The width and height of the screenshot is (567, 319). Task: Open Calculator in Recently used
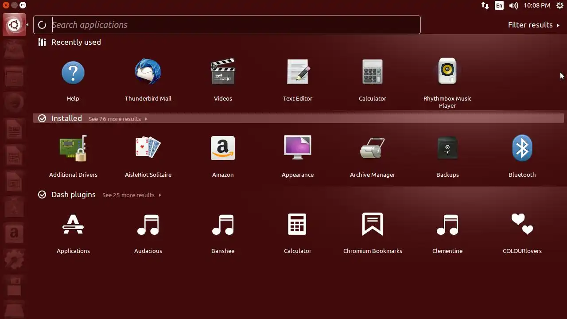point(373,72)
